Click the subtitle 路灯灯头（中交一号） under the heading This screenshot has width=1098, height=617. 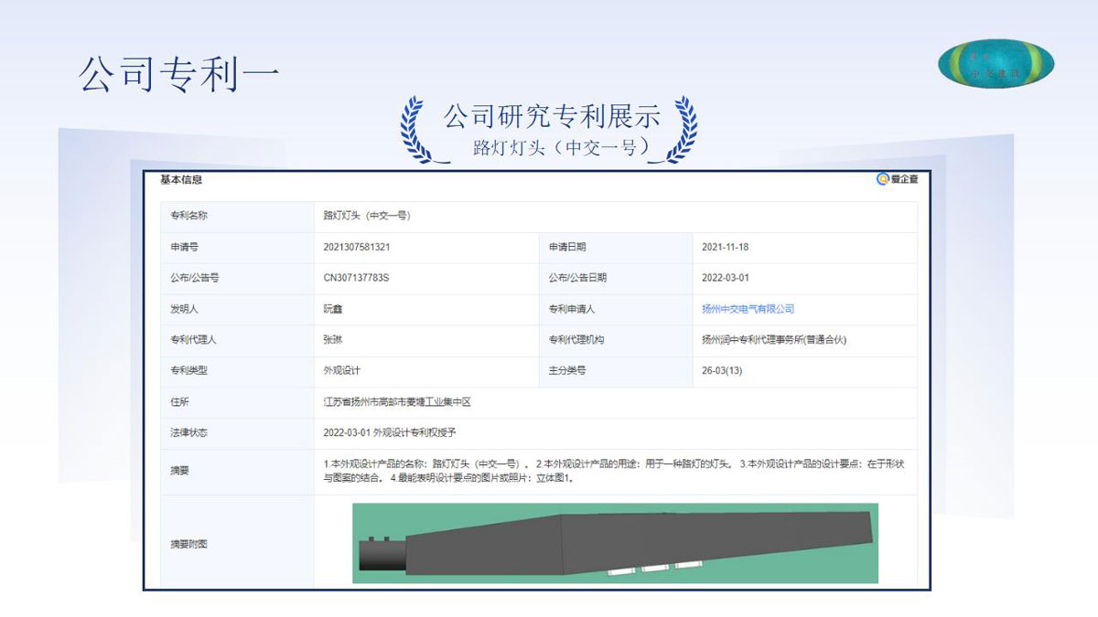tap(564, 147)
